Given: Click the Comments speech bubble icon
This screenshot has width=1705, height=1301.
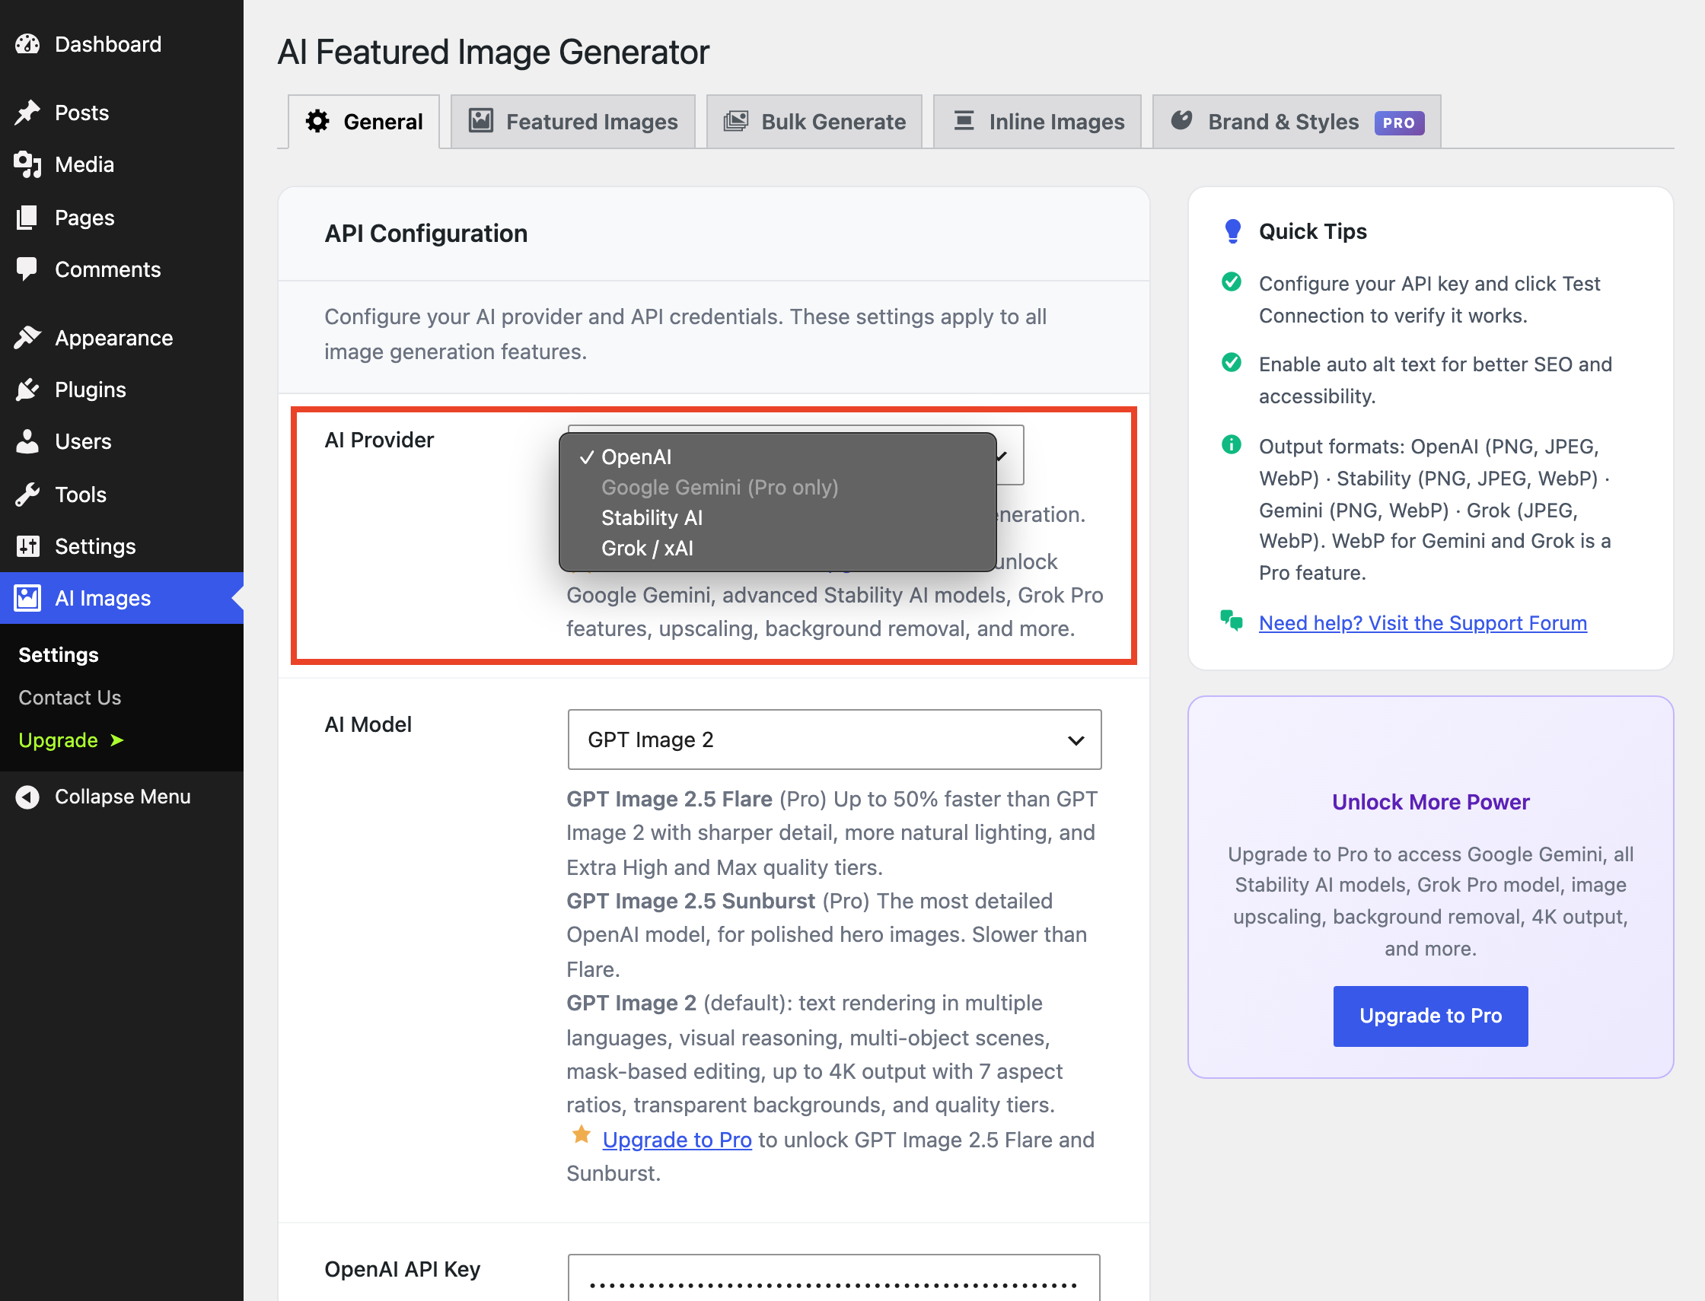Looking at the screenshot, I should [27, 269].
